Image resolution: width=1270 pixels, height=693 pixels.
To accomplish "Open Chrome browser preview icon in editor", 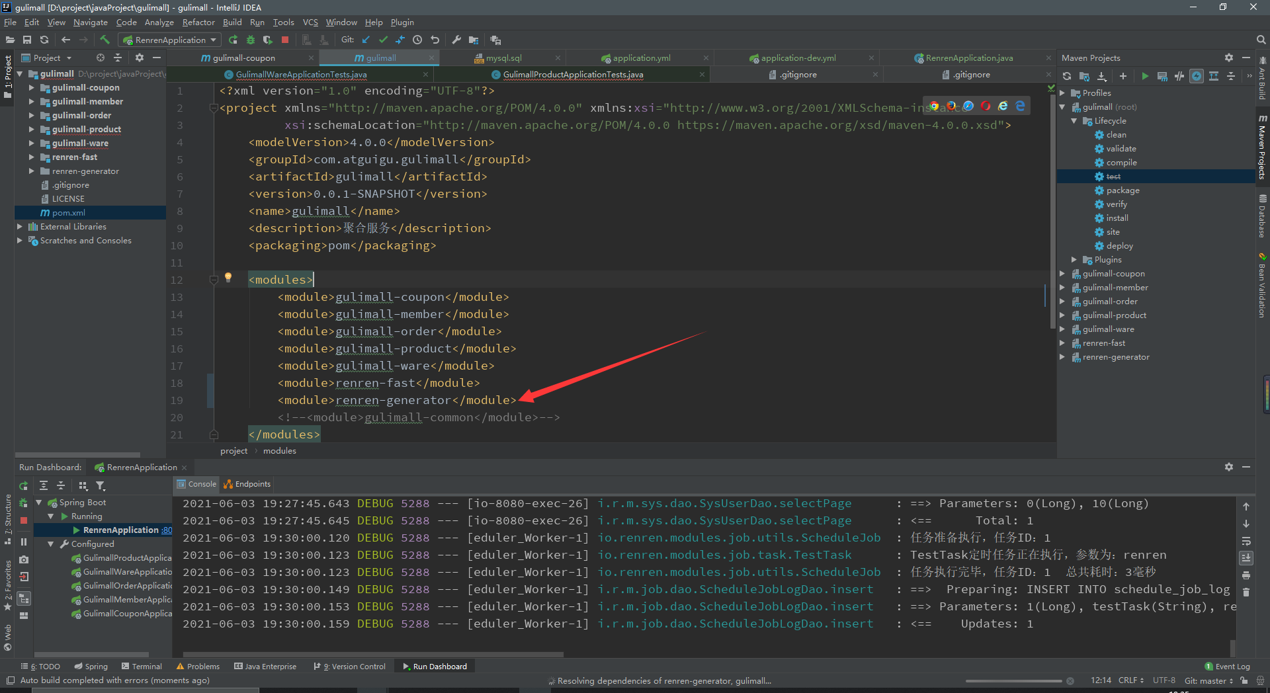I will [934, 106].
